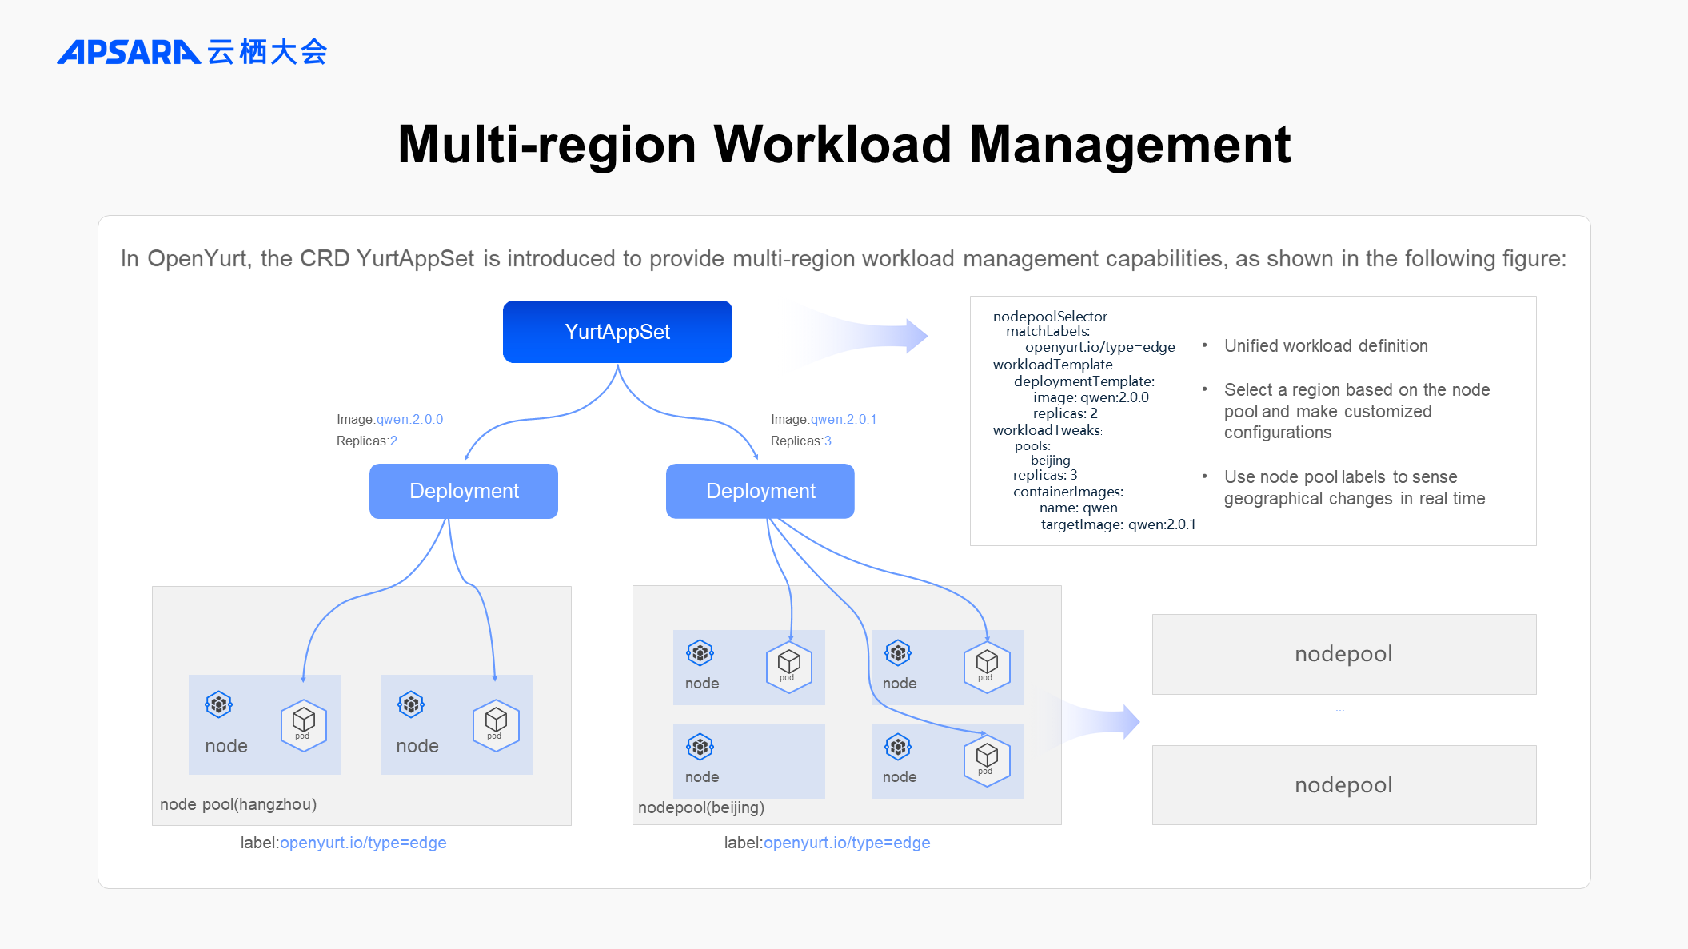This screenshot has height=949, width=1688.
Task: Click the 'Replicas:3' annotation
Action: [x=801, y=441]
